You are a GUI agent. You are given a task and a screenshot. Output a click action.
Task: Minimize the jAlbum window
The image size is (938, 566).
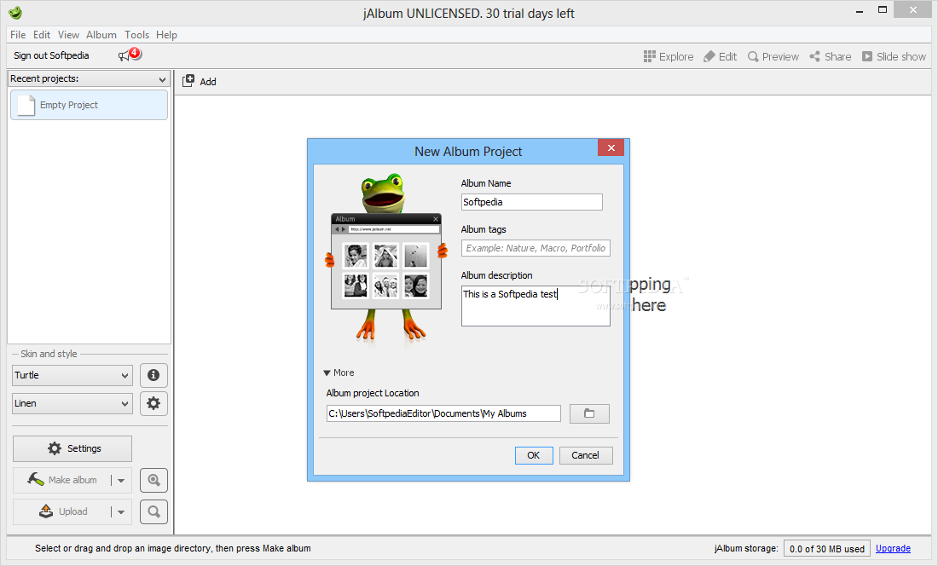[x=859, y=11]
